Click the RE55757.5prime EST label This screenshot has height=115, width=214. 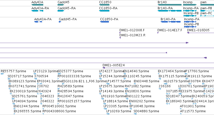[13, 71]
